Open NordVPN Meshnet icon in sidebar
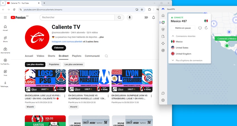Image resolution: width=237 pixels, height=126 pixels. click(163, 43)
